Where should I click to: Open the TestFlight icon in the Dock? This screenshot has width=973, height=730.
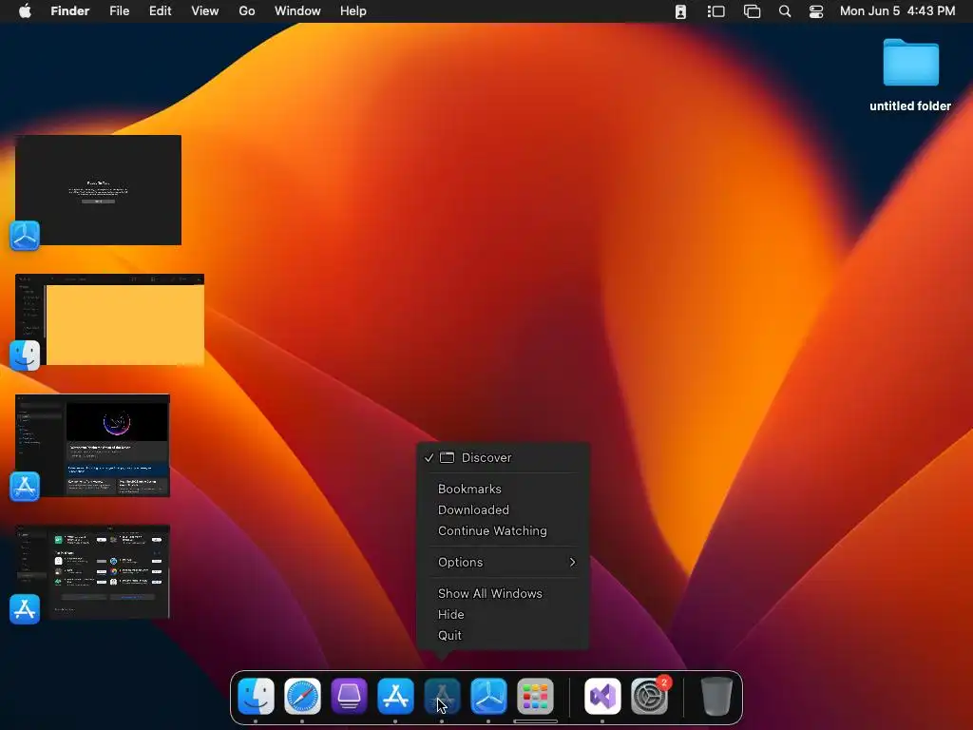point(488,696)
